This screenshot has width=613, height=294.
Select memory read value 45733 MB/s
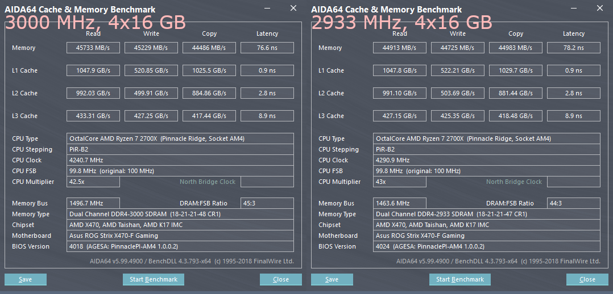coord(93,48)
